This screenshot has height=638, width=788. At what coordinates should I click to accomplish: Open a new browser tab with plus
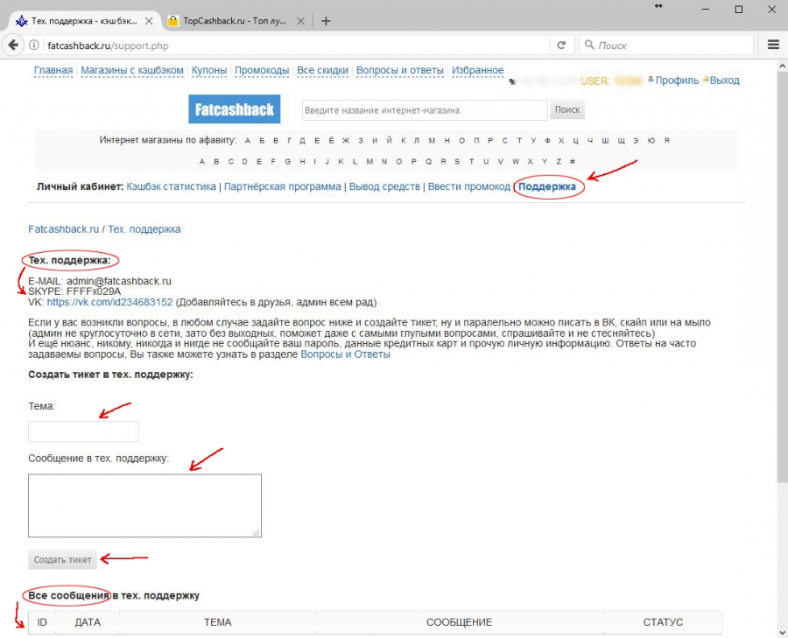pos(326,21)
